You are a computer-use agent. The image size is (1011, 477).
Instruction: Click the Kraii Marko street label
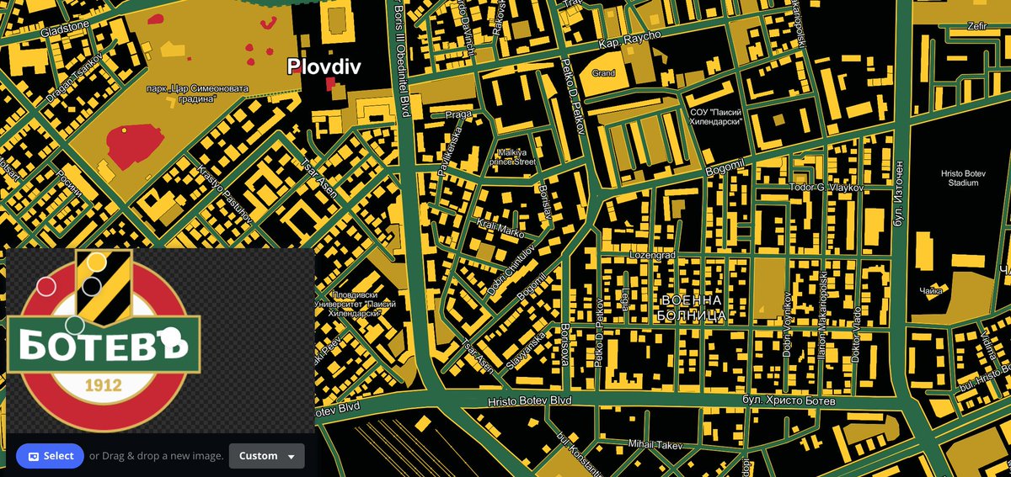pos(500,229)
